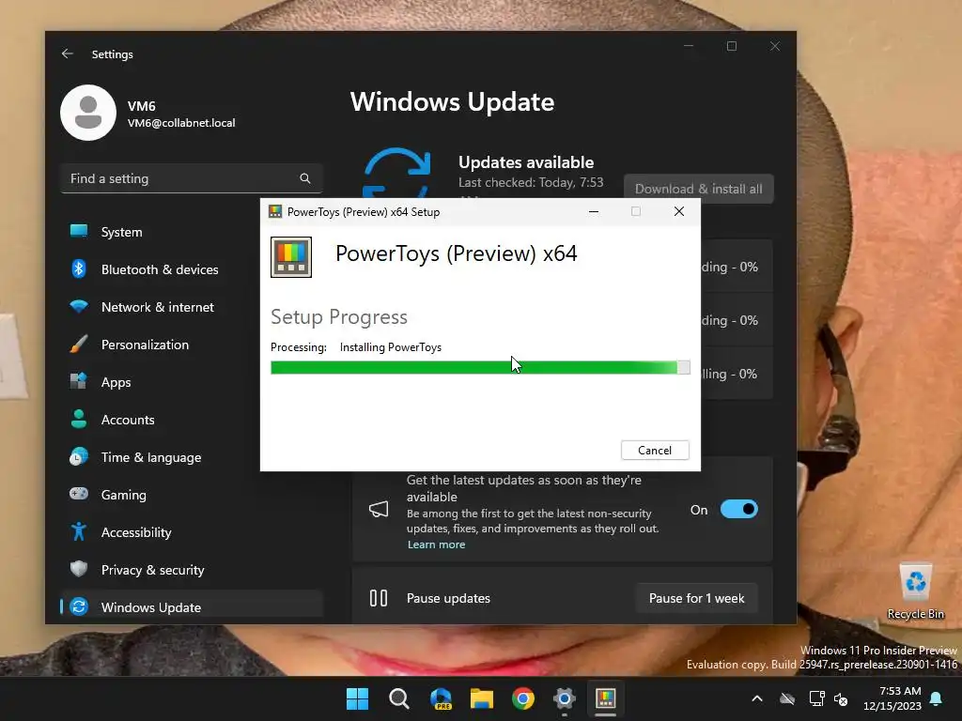Open the Recycle Bin on desktop
This screenshot has width=962, height=721.
click(915, 591)
